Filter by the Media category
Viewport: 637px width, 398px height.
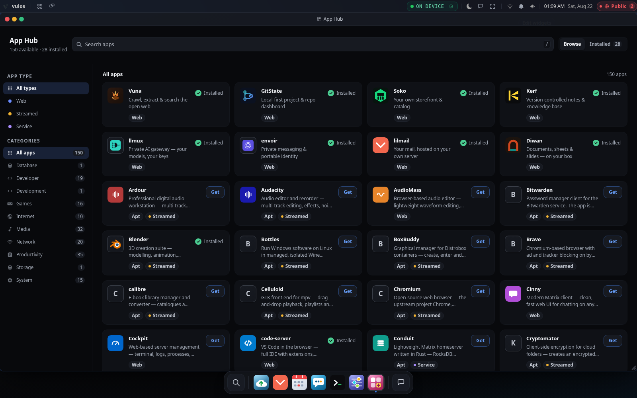[x=46, y=229]
